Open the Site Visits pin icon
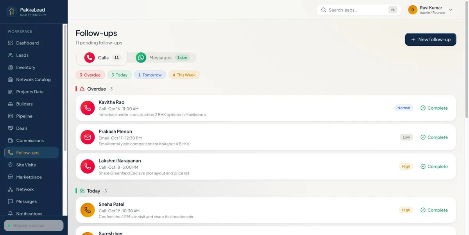 tap(11, 165)
